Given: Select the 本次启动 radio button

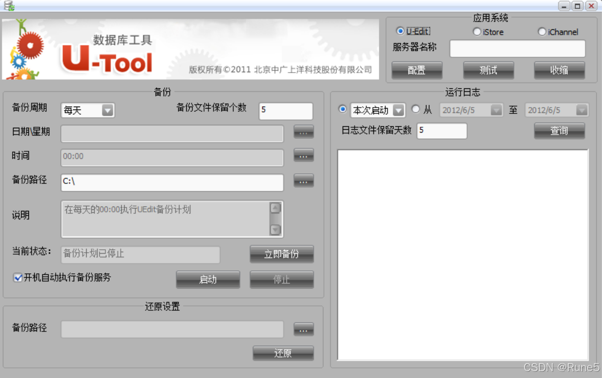Looking at the screenshot, I should [x=343, y=109].
